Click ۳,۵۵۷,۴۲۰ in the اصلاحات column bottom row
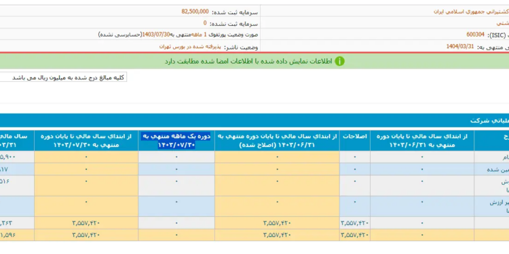 point(355,235)
